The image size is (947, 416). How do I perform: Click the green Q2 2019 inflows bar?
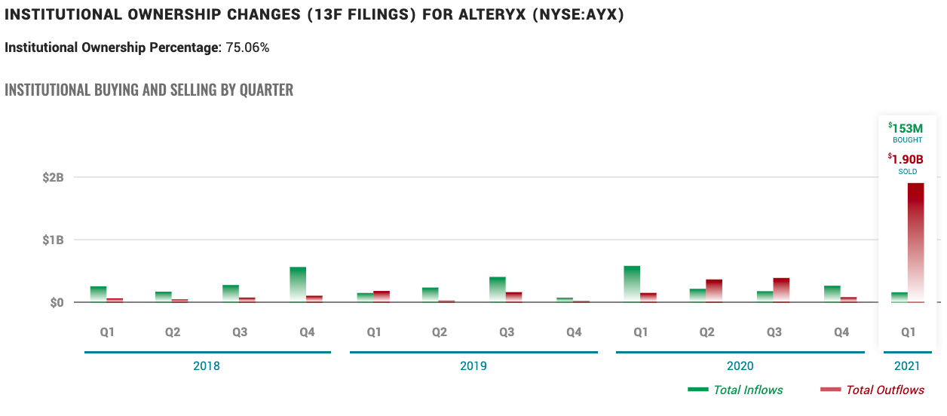click(x=431, y=295)
